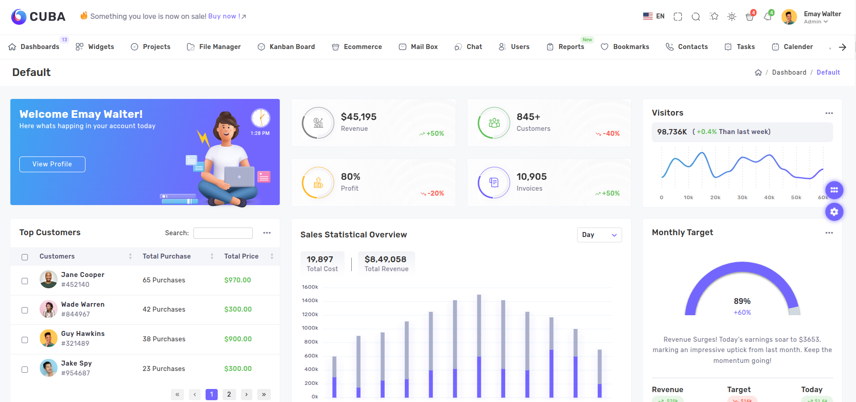Open the Day dropdown in Sales Overview
This screenshot has height=402, width=856.
(x=599, y=235)
